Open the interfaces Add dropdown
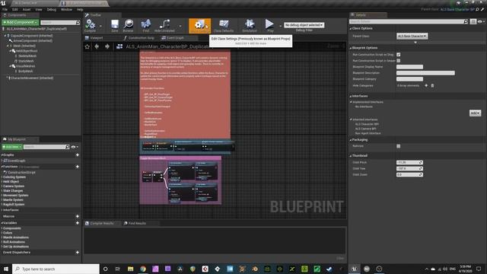 [x=475, y=113]
